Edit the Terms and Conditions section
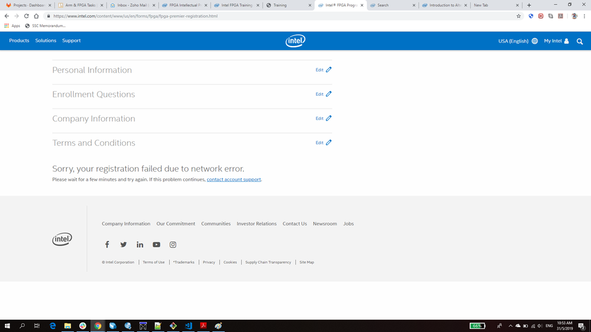The height and width of the screenshot is (332, 591). tap(324, 142)
